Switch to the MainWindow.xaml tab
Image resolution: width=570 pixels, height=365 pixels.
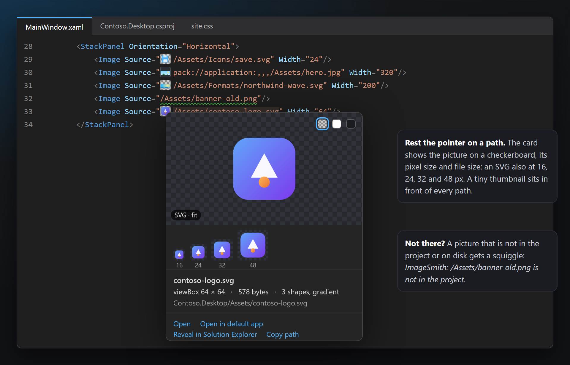55,27
